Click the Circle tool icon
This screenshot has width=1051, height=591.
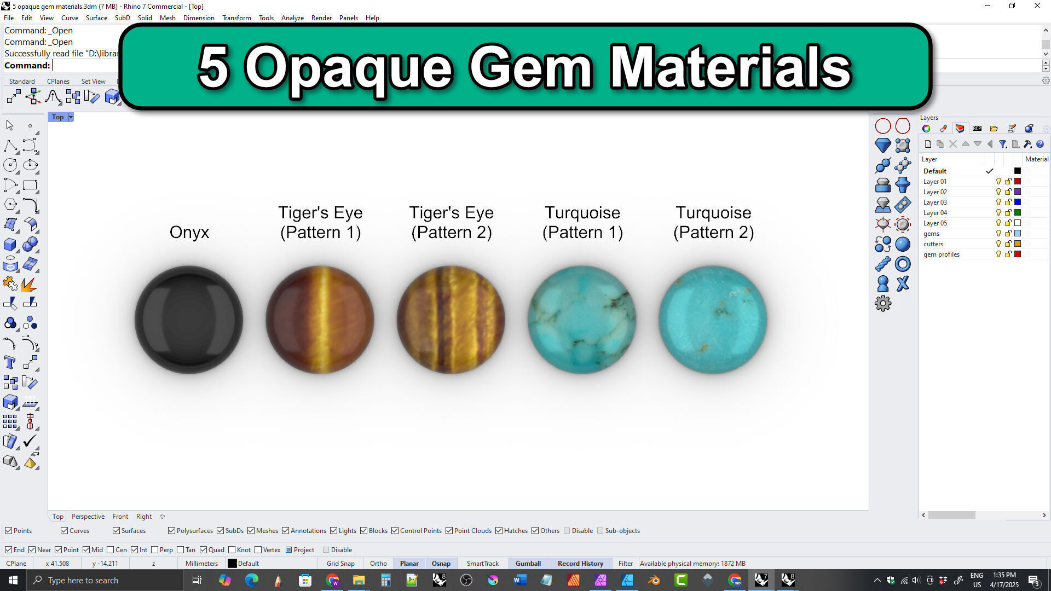click(10, 165)
